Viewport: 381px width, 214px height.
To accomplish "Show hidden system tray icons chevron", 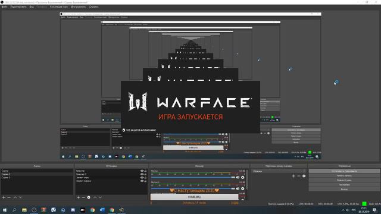I will tap(343, 210).
